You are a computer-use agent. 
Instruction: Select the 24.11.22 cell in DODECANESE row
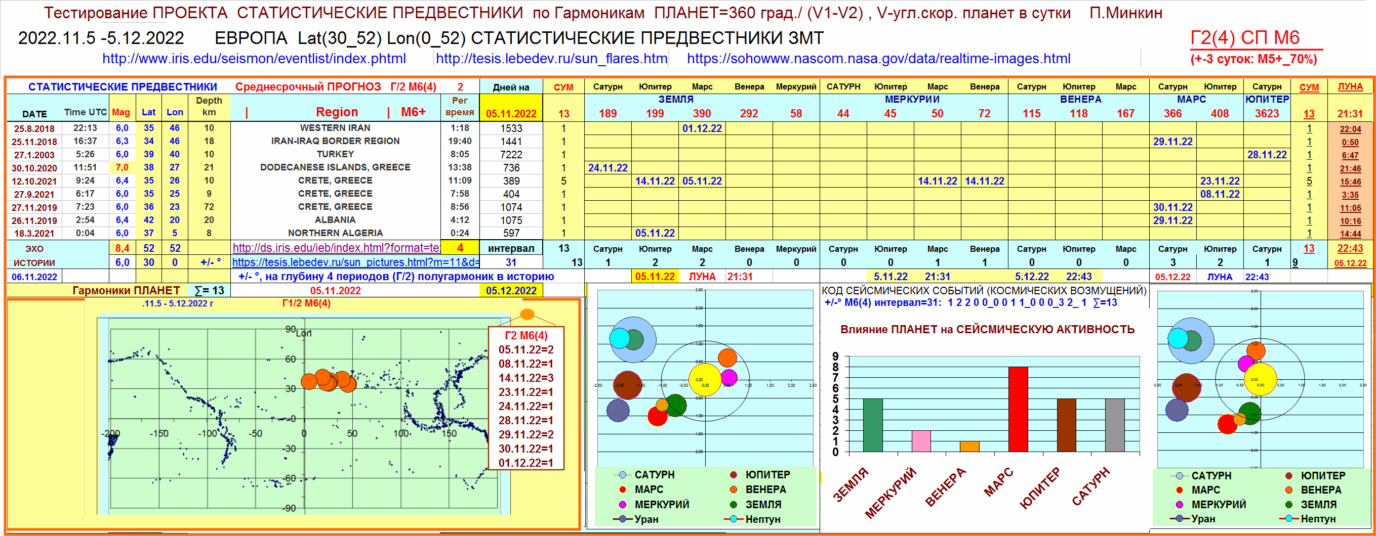(x=608, y=168)
